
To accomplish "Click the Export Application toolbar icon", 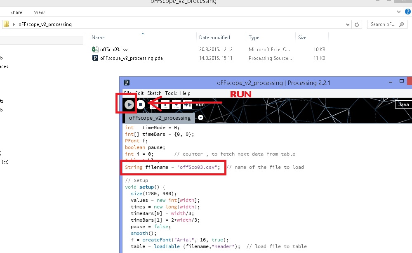I will click(187, 105).
